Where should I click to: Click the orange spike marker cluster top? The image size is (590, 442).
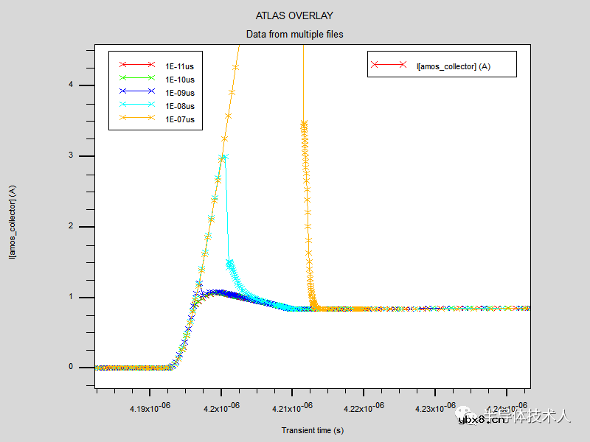(x=303, y=124)
